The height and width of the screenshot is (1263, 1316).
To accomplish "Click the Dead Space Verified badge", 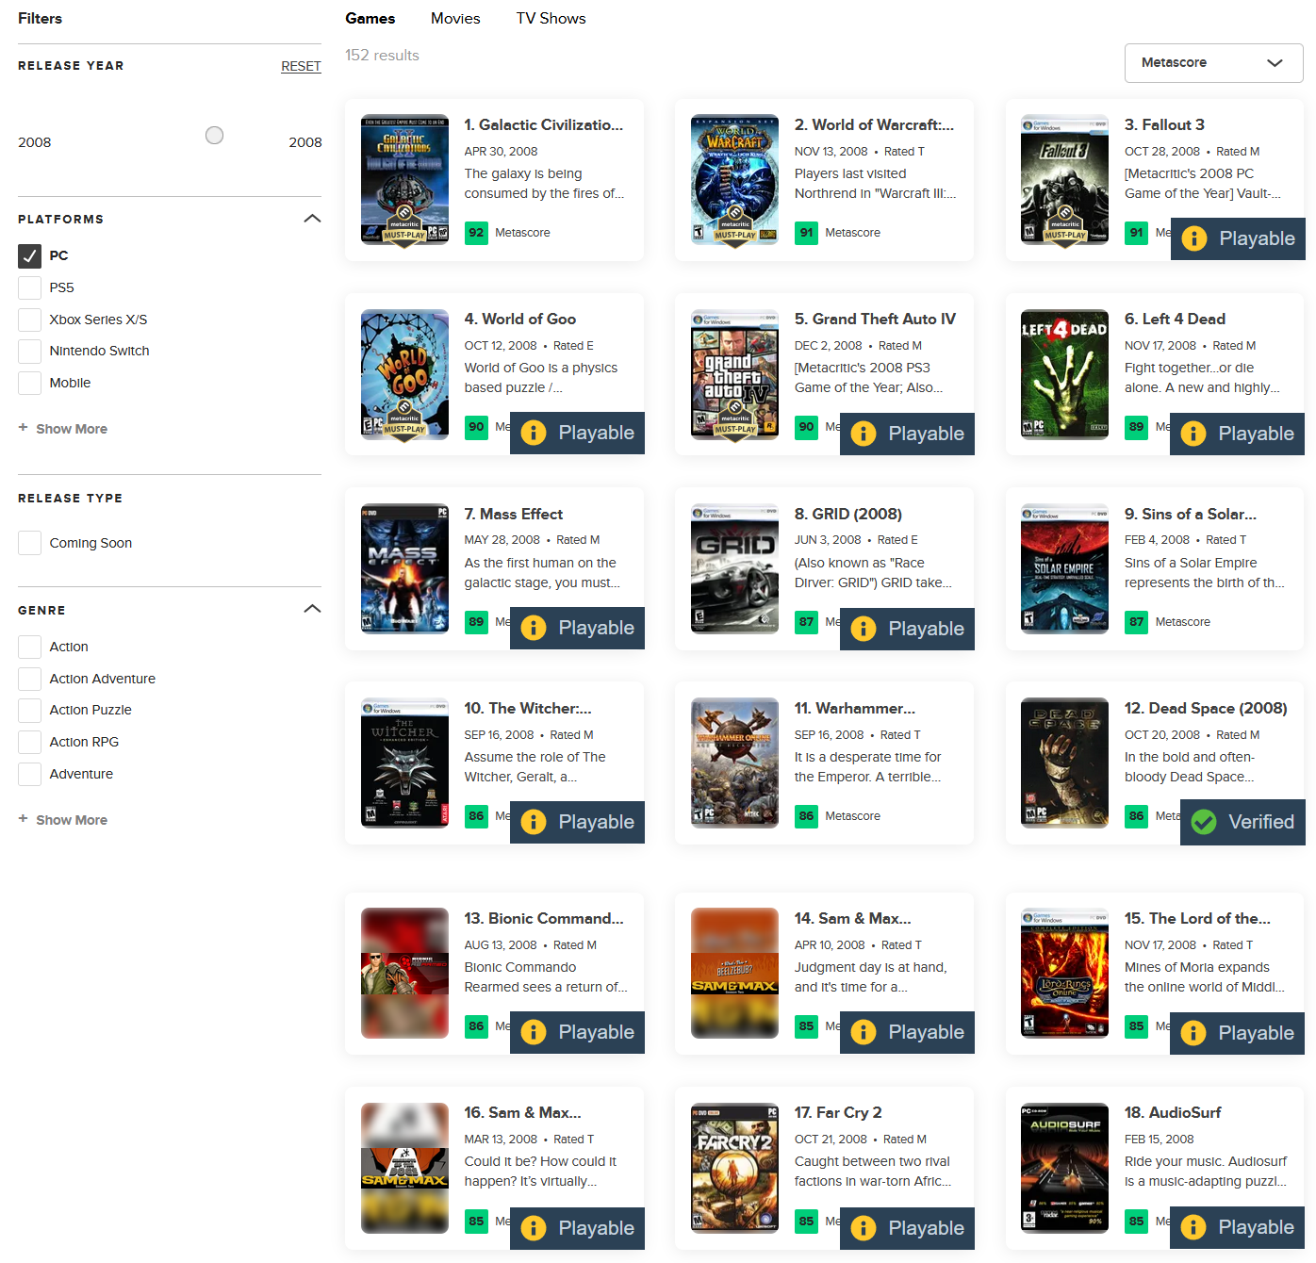I will pos(1242,822).
